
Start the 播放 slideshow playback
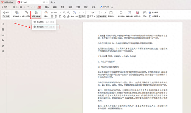point(46,14)
